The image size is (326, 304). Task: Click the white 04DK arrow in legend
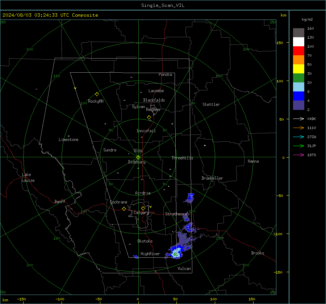tap(298, 119)
